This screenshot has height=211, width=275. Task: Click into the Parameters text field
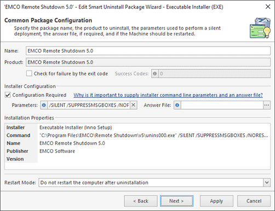tap(89, 105)
